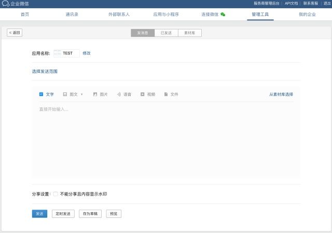Image resolution: width=332 pixels, height=233 pixels.
Task: Switch to the 已发送 tab
Action: tap(166, 33)
